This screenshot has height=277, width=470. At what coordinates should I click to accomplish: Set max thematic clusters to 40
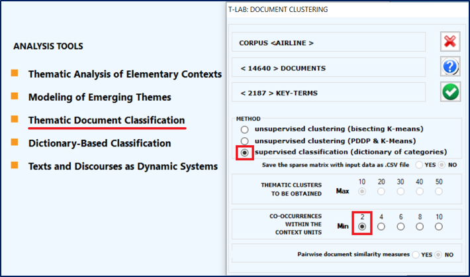tap(420, 191)
